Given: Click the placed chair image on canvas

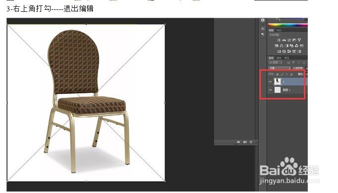Looking at the screenshot, I should (86, 103).
